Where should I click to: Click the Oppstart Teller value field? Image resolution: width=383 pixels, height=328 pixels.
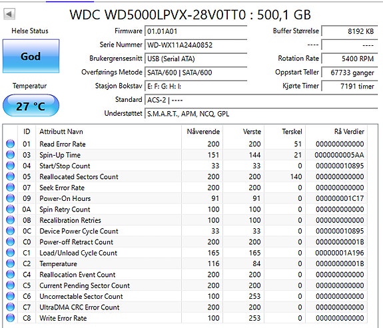click(x=350, y=73)
